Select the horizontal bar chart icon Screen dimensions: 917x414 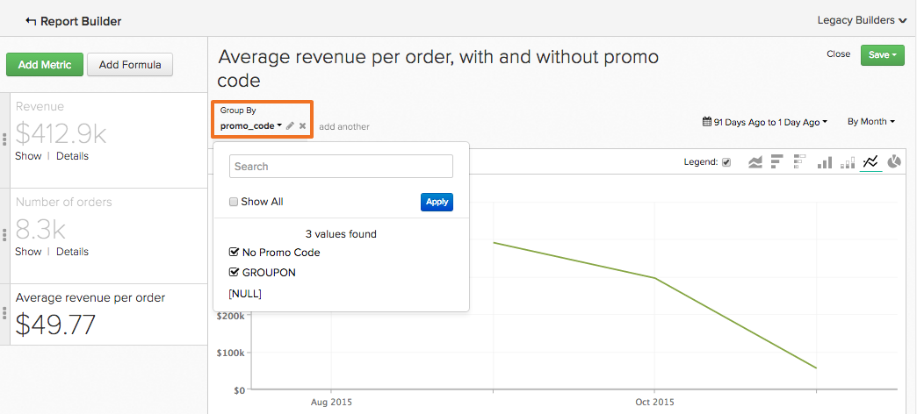click(x=777, y=162)
